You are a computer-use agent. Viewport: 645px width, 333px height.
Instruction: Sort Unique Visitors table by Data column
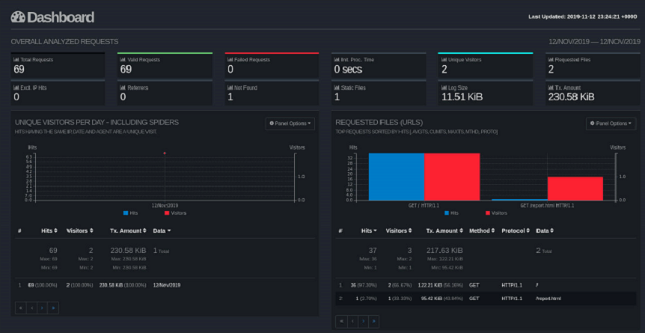162,230
